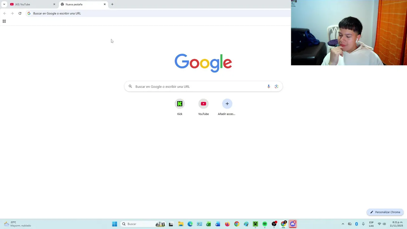Launch Microsoft Edge from the taskbar
The image size is (407, 229).
pos(190,224)
